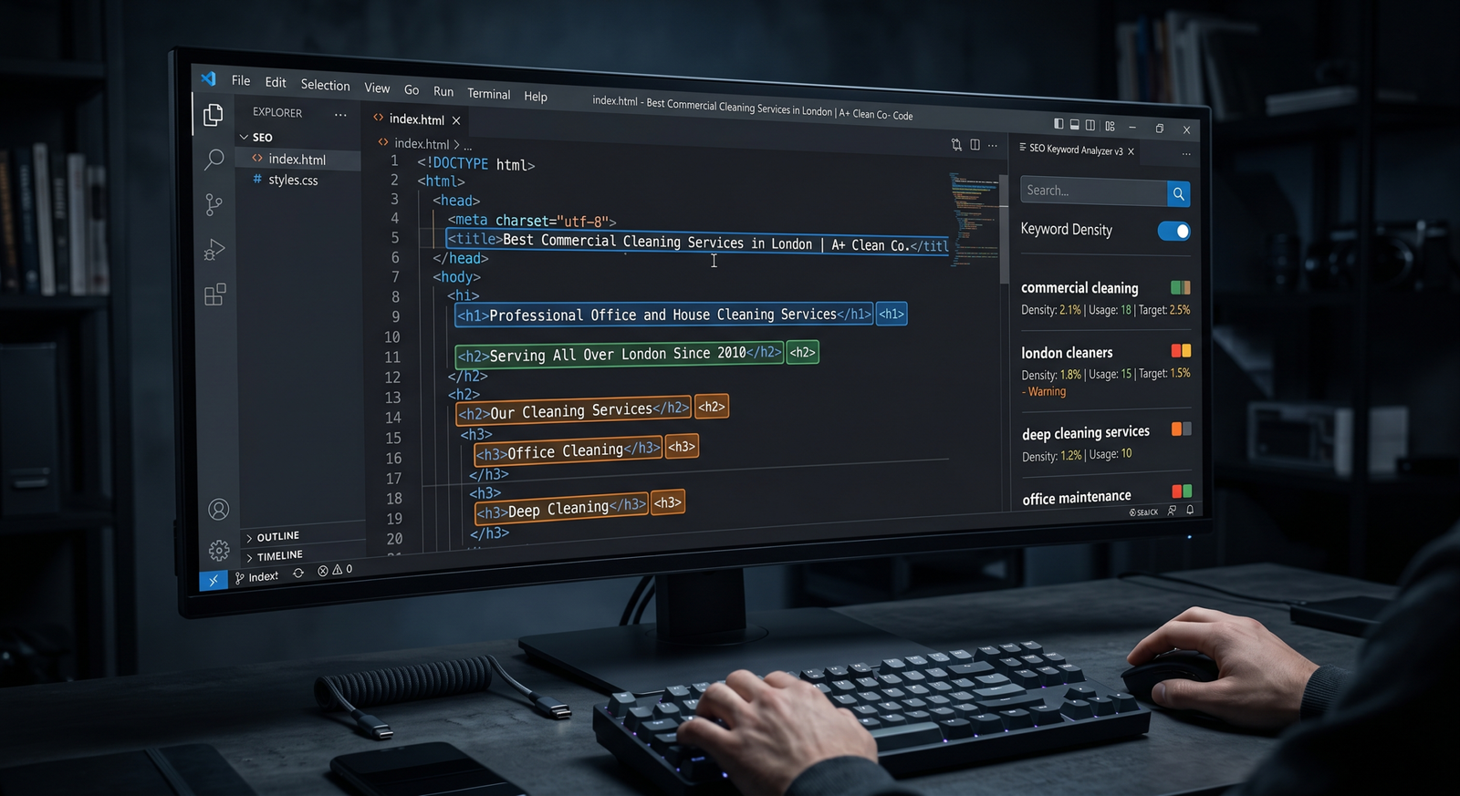Close the index.html editor tab

click(x=456, y=120)
